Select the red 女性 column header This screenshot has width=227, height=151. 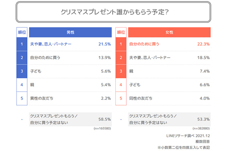tap(169, 32)
